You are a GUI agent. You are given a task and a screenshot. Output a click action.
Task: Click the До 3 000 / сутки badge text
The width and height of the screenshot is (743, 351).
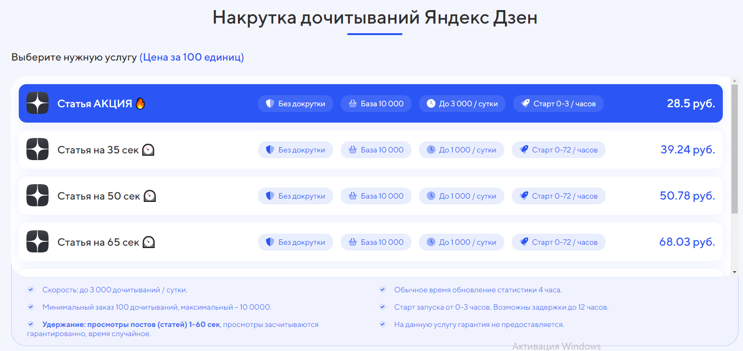point(469,104)
